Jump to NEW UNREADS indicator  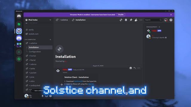coord(38,91)
